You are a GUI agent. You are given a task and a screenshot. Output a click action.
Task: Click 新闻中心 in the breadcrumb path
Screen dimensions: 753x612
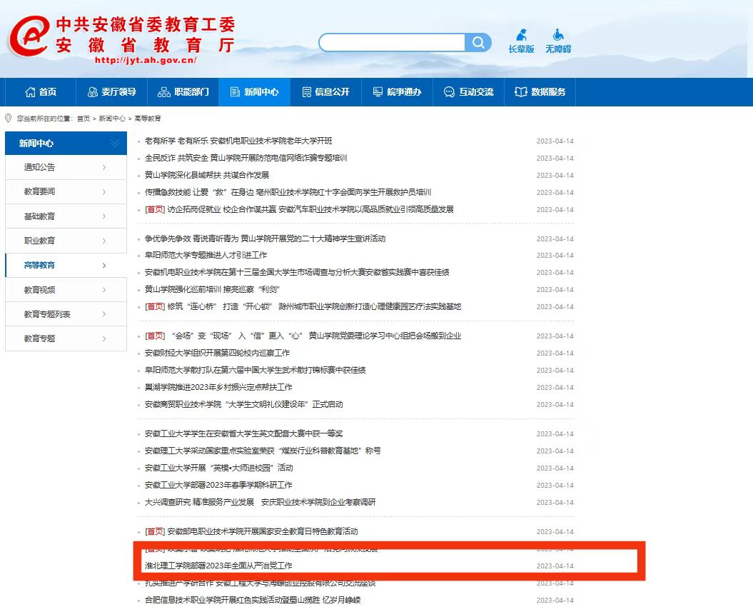pyautogui.click(x=111, y=119)
